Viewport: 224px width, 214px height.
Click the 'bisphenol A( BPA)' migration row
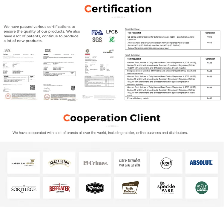[x=173, y=80]
